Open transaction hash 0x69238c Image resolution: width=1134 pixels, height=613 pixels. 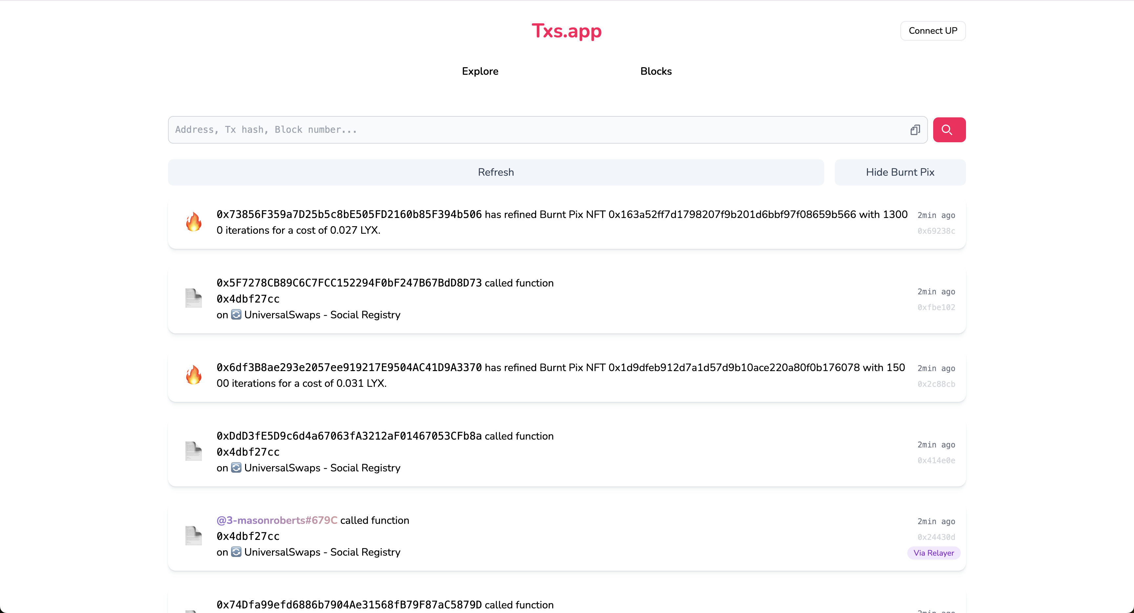pos(936,231)
